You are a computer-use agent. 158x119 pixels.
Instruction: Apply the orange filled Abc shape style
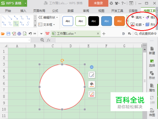(x=119, y=21)
